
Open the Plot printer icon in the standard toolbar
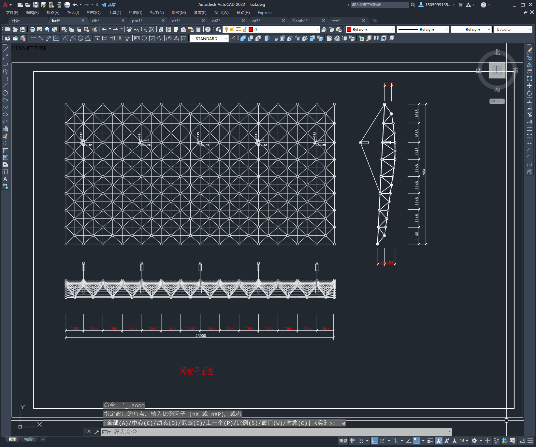click(32, 29)
